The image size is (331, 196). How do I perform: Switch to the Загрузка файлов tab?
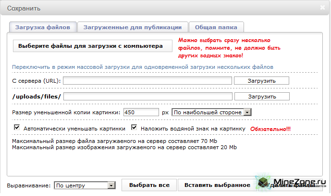pyautogui.click(x=43, y=27)
